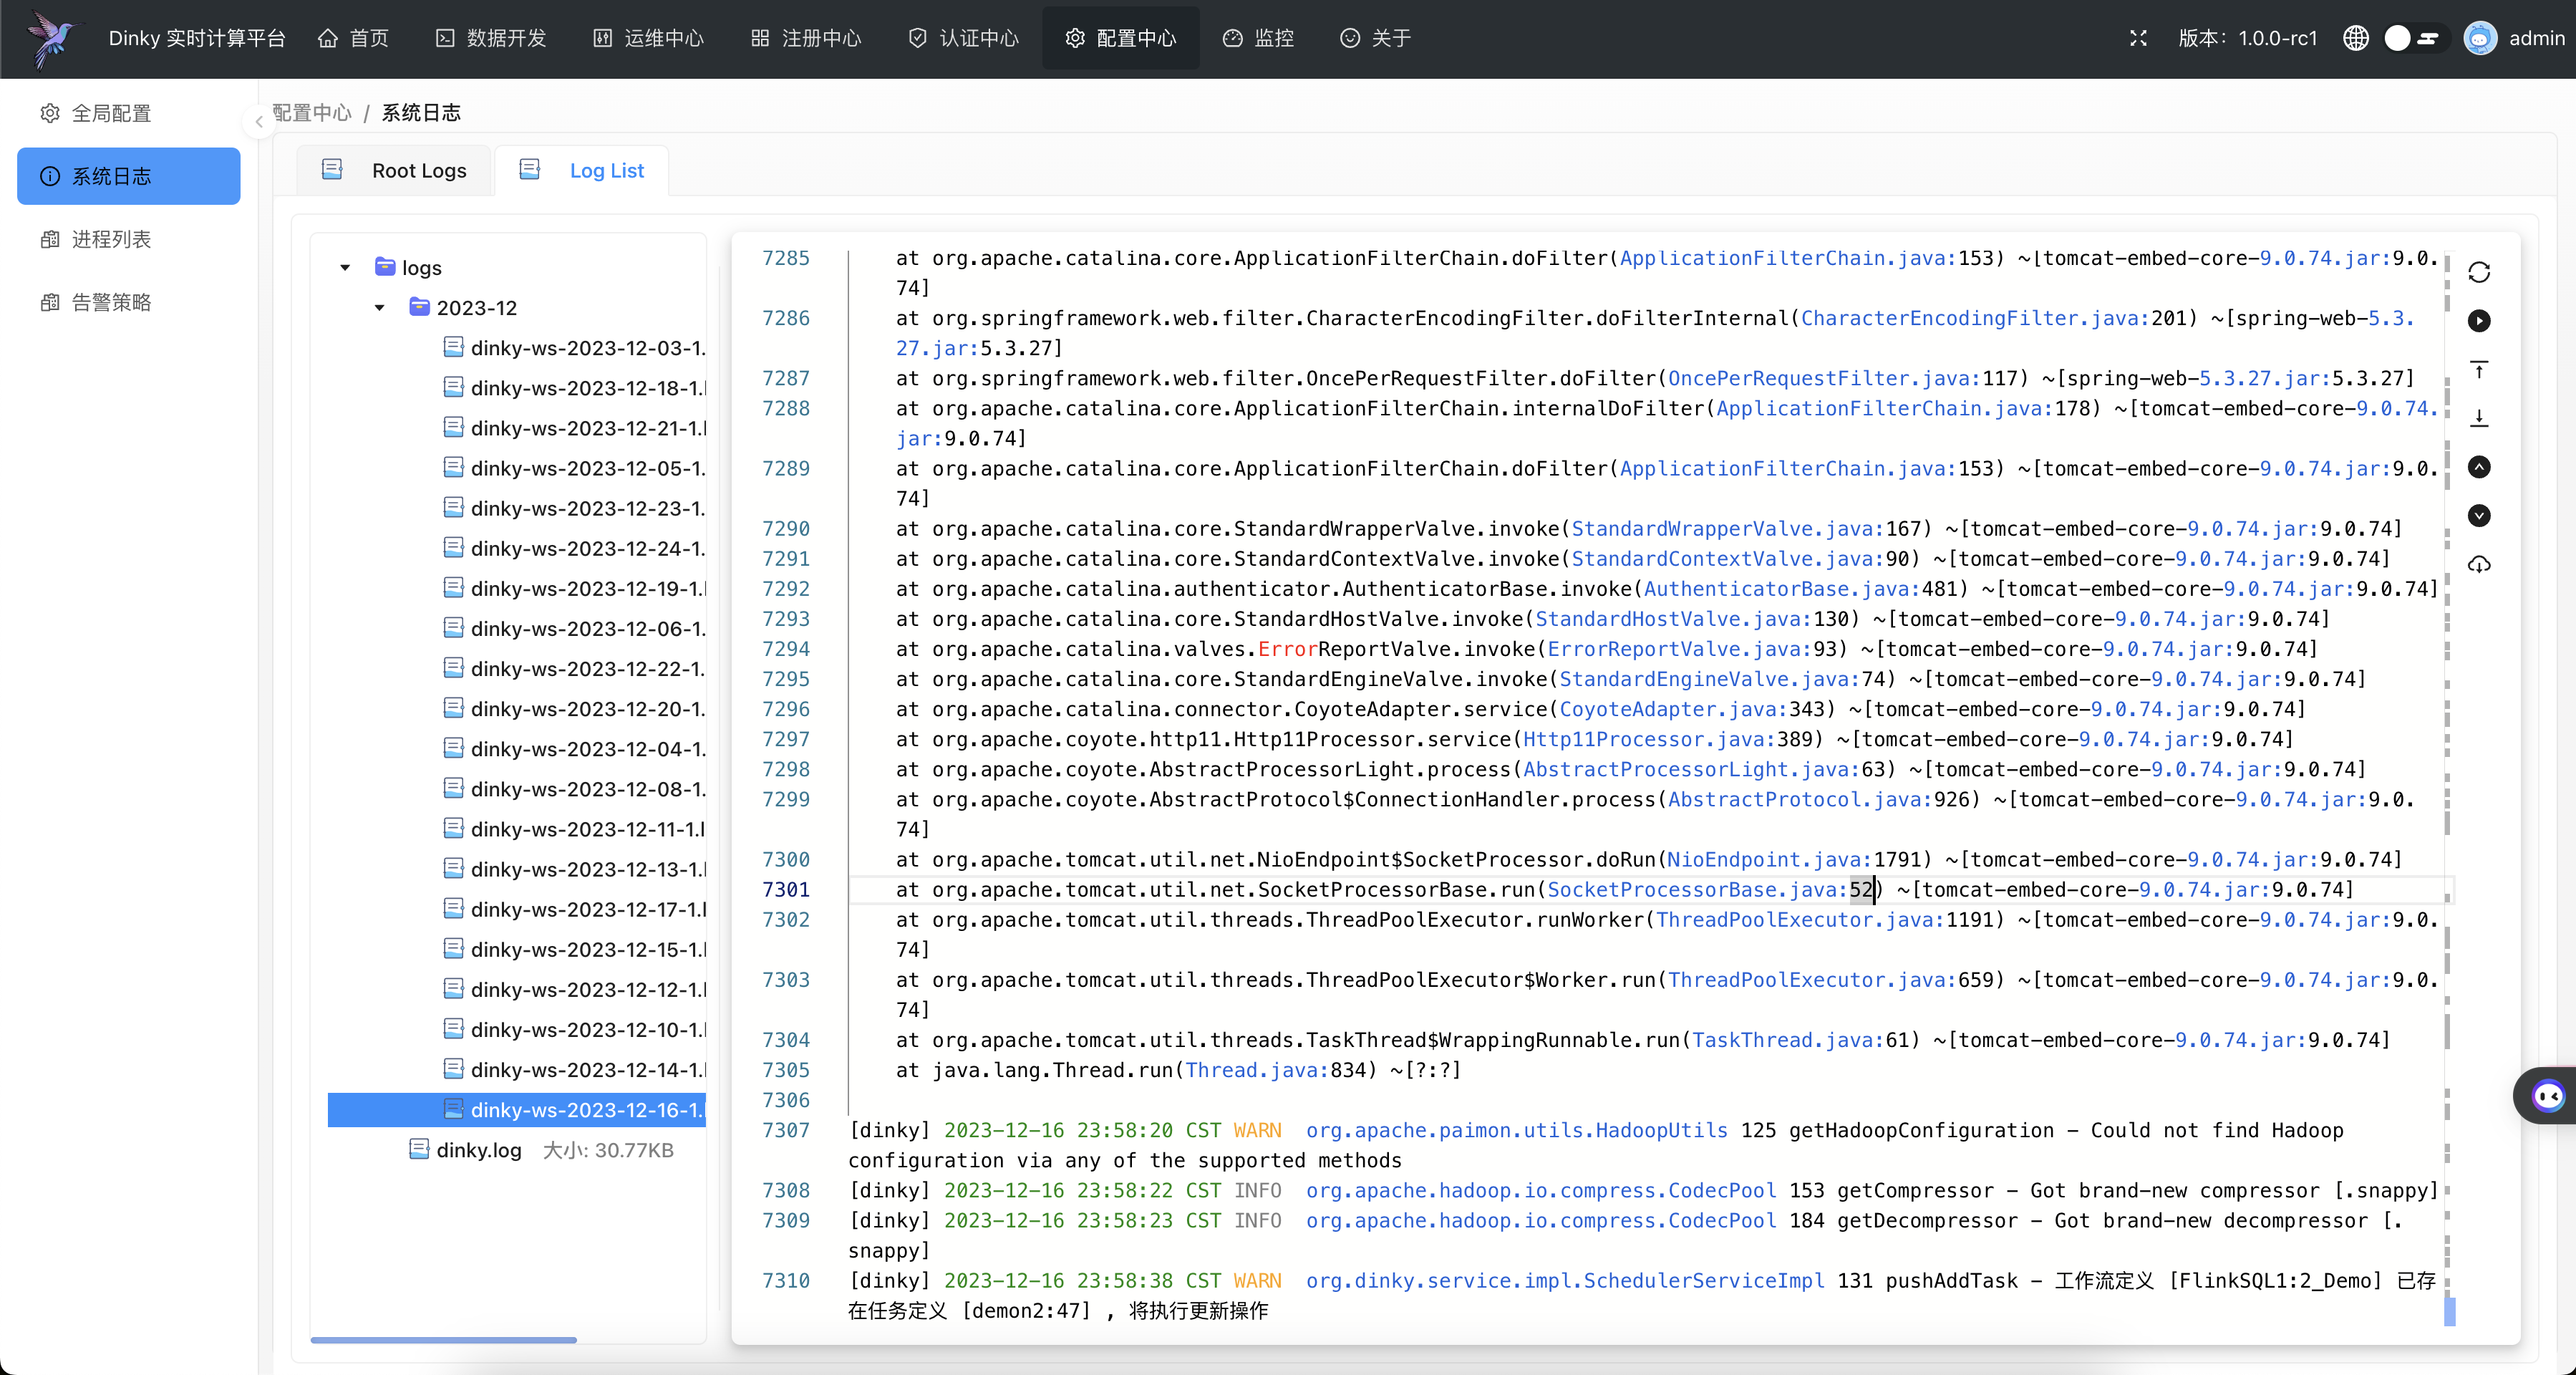This screenshot has width=2576, height=1375.
Task: Open the 认证中心 menu
Action: click(x=964, y=38)
